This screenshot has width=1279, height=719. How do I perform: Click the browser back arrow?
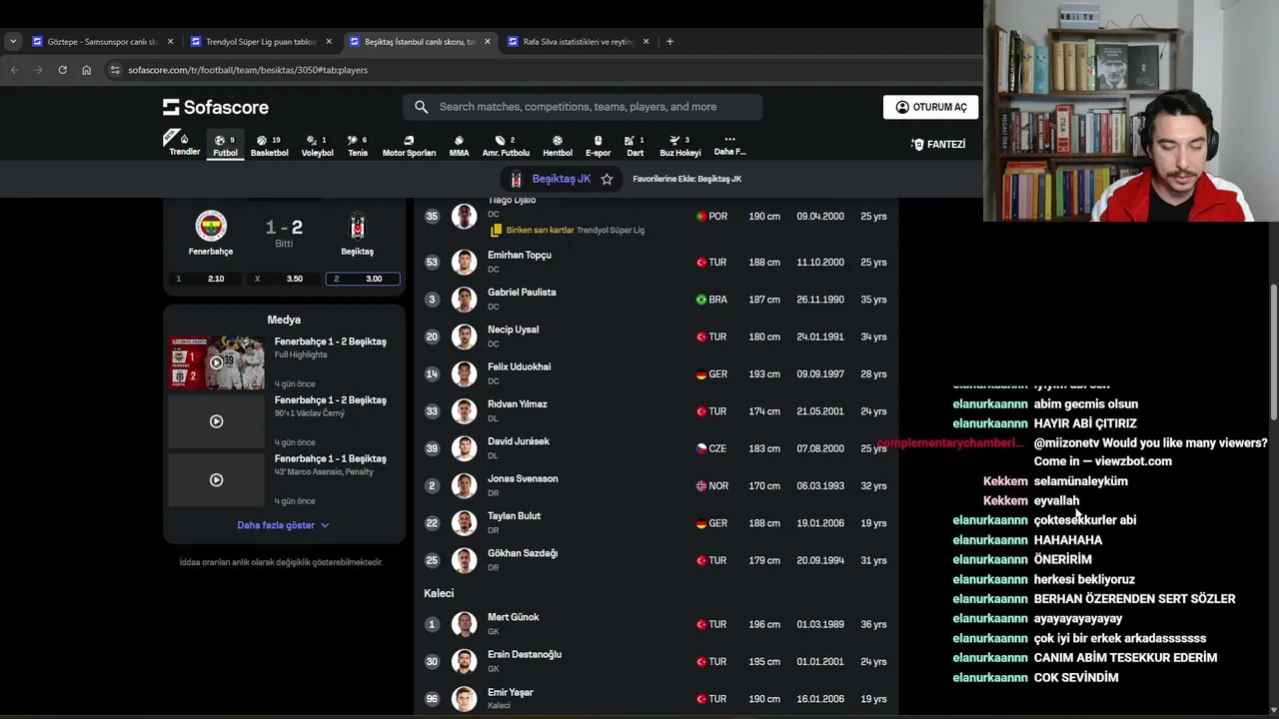point(14,70)
